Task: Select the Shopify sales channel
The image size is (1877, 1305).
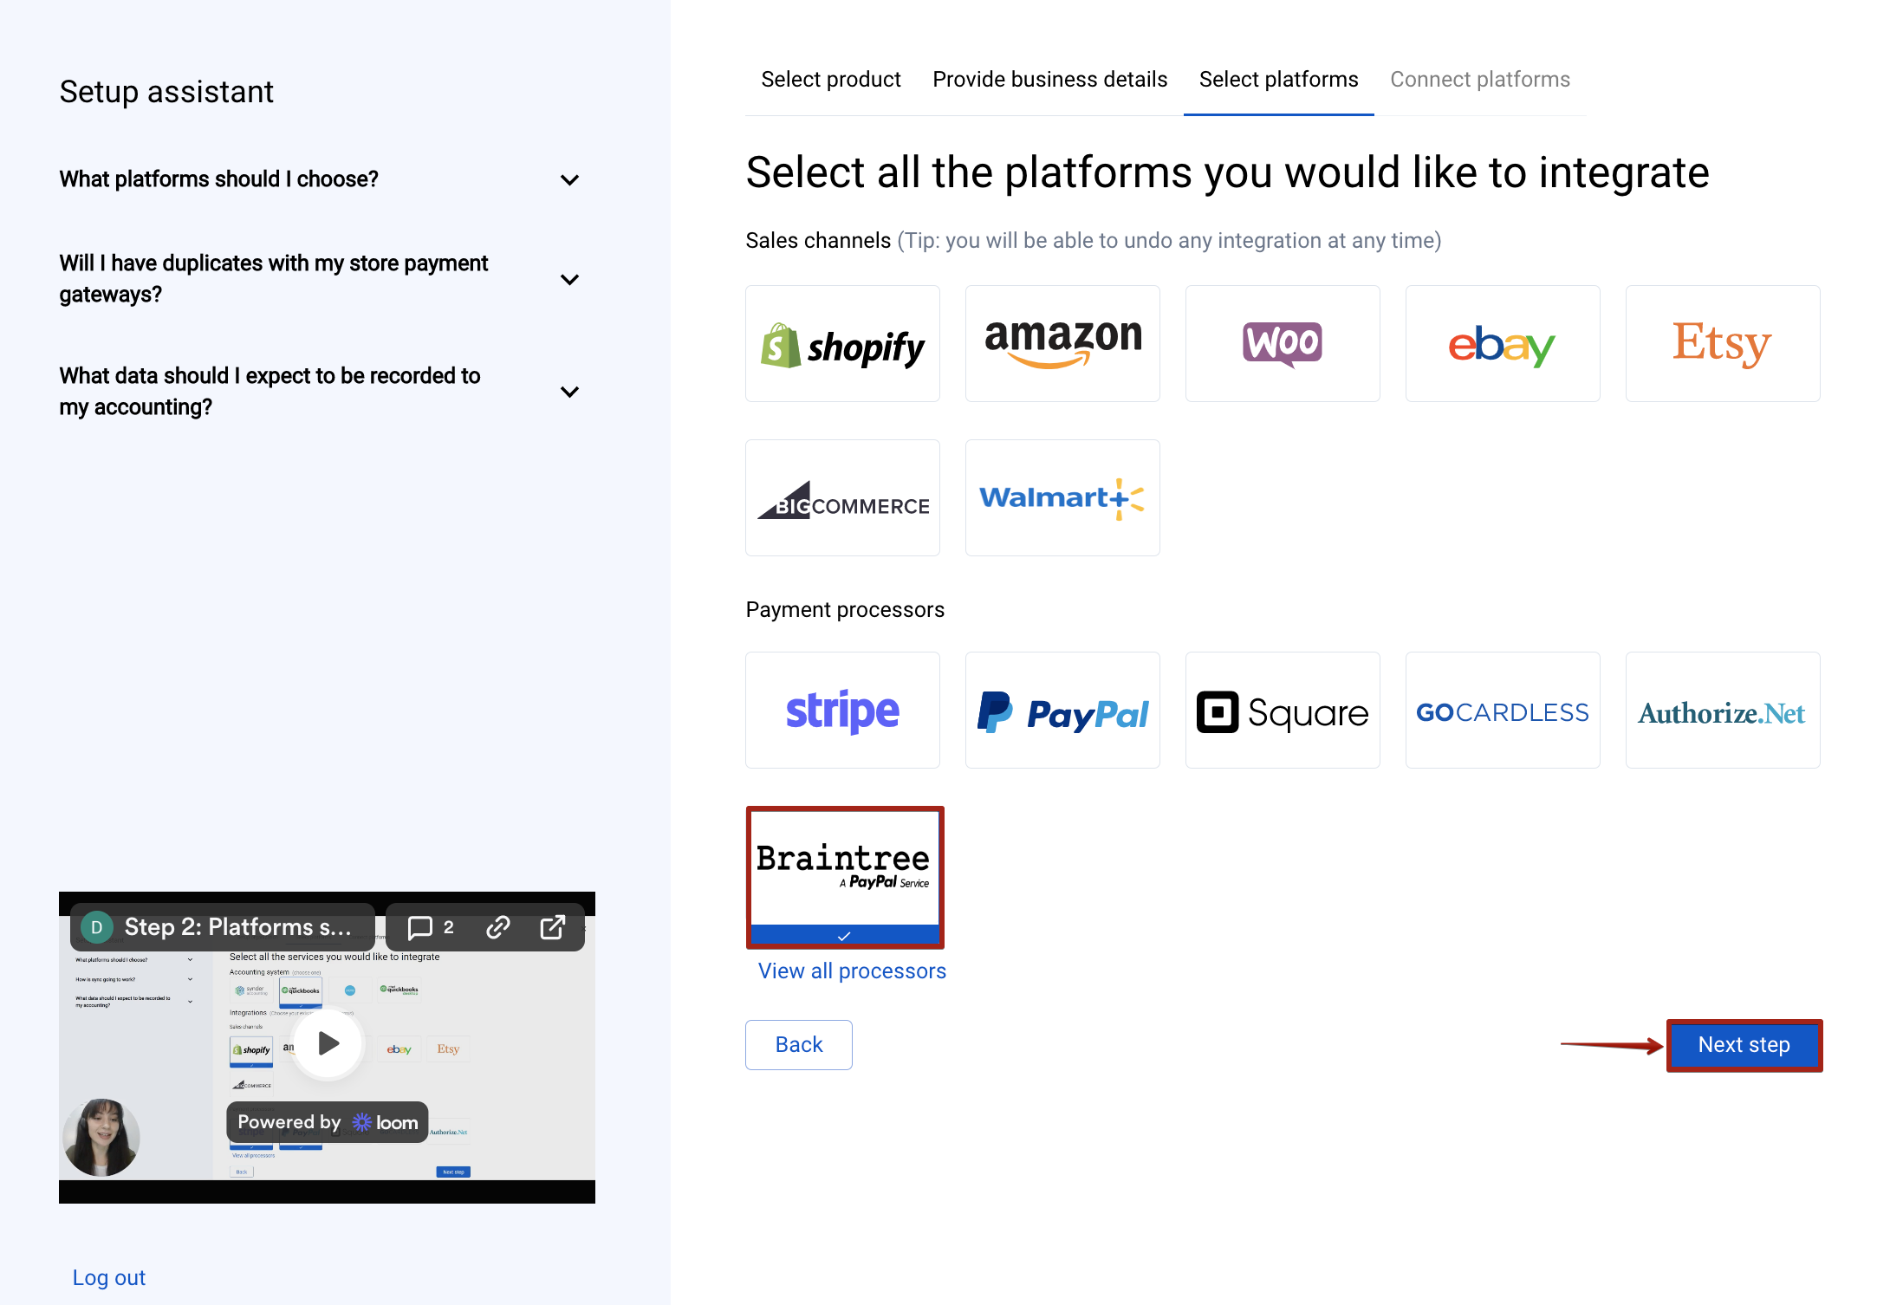Action: click(x=841, y=343)
